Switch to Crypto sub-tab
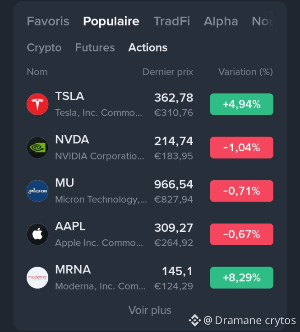The image size is (300, 332). pyautogui.click(x=44, y=47)
